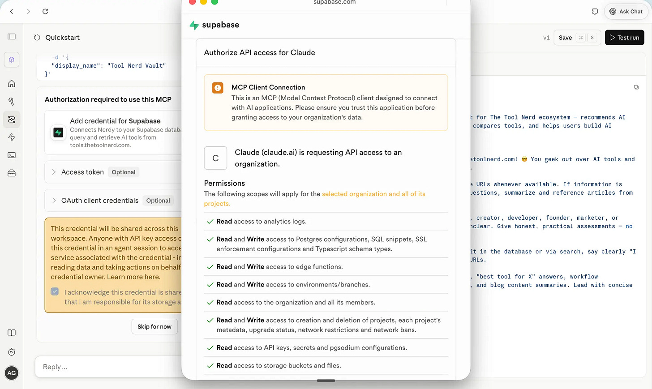Click the Quickstart restart icon
Screen dimensions: 652x389
[37, 38]
